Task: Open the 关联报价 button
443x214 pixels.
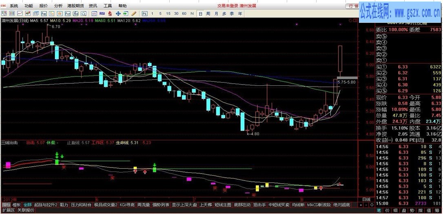Action: [26, 210]
